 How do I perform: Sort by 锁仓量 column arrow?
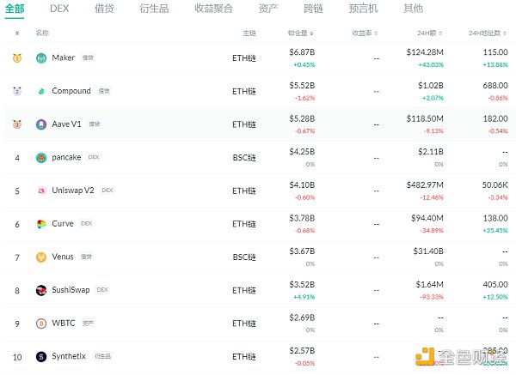click(x=311, y=33)
